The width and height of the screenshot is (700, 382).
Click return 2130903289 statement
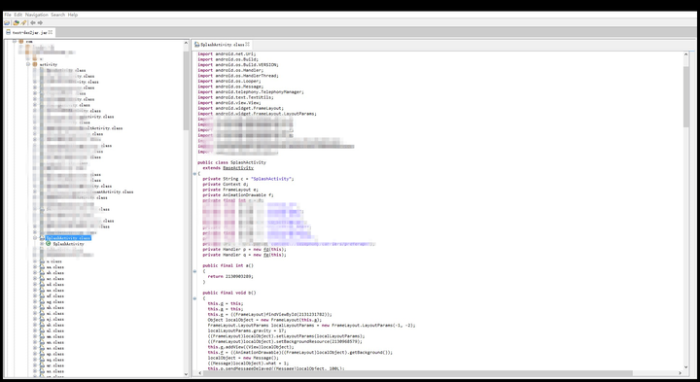coord(230,276)
